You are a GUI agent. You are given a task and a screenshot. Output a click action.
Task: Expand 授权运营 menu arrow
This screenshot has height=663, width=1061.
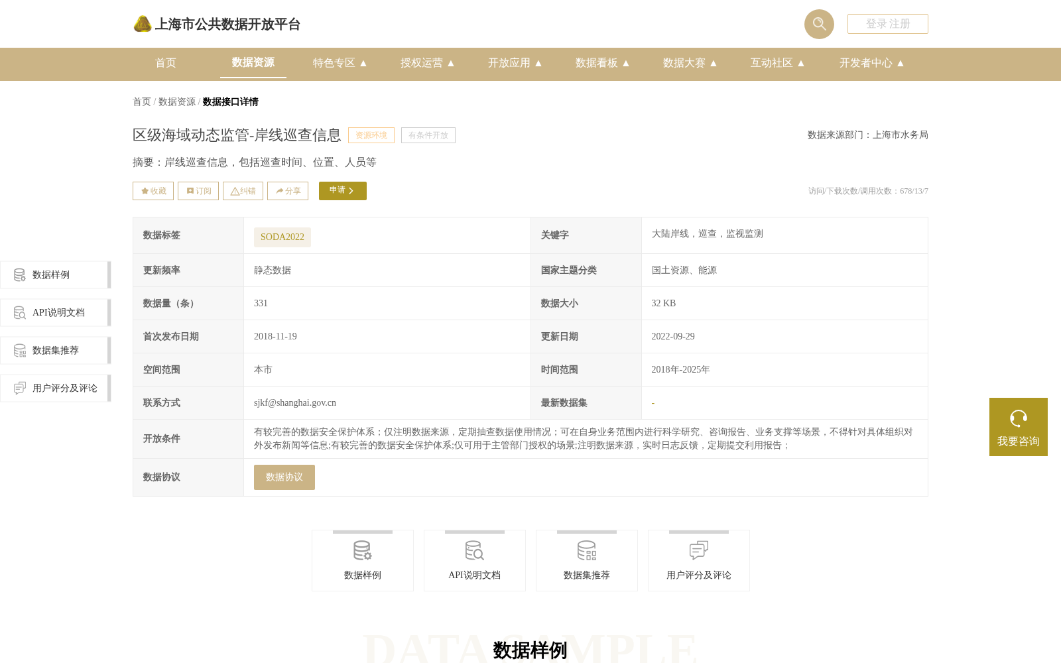coord(451,63)
